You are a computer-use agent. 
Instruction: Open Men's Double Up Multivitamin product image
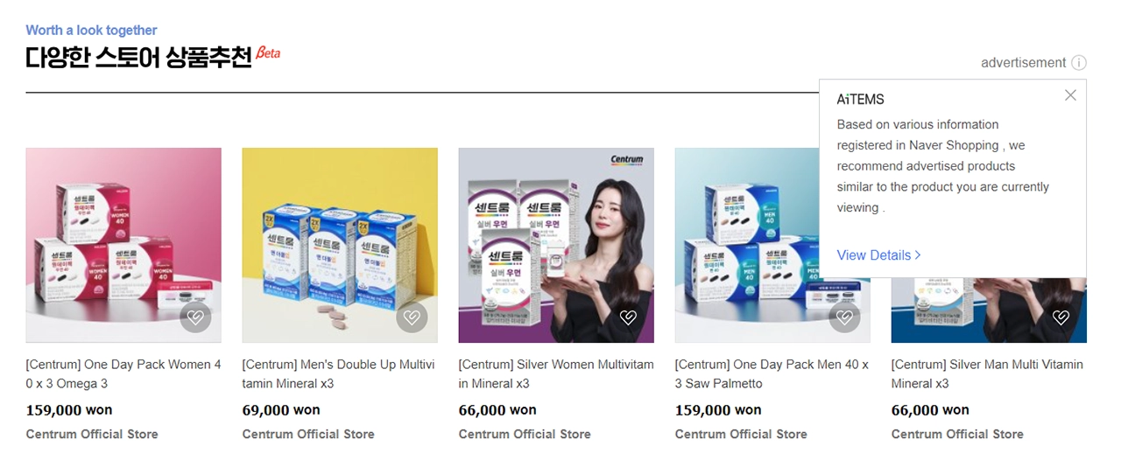340,245
